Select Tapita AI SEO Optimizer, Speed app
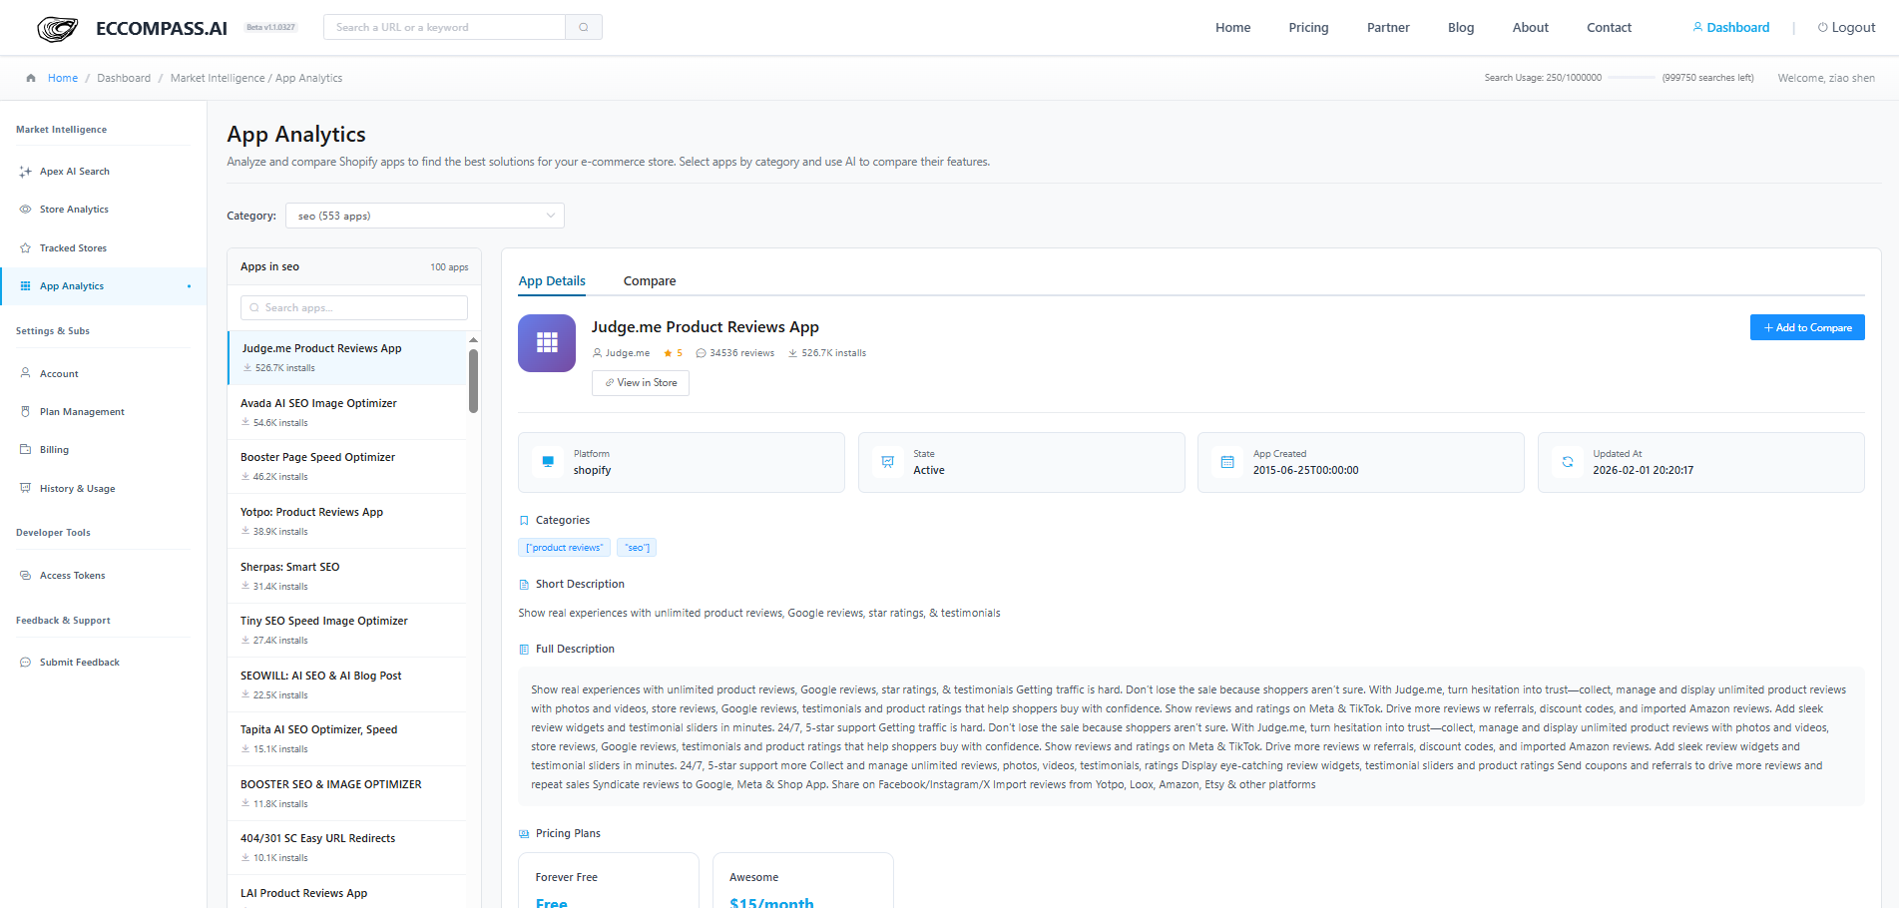 pos(347,739)
